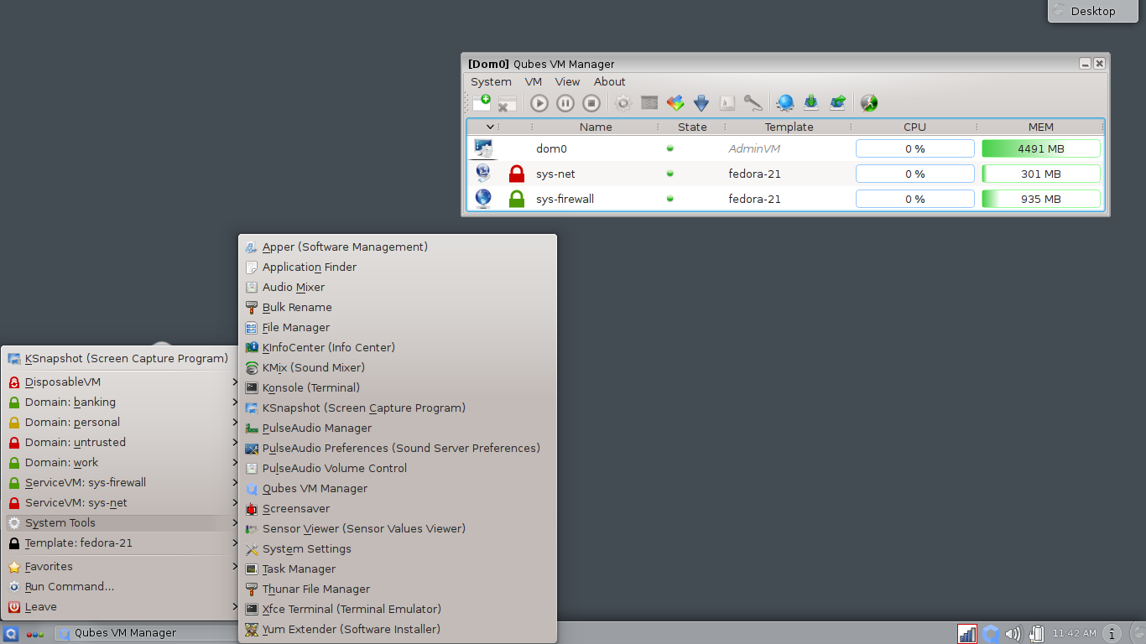Open the System menu in VM Manager
1146x644 pixels.
click(x=491, y=81)
